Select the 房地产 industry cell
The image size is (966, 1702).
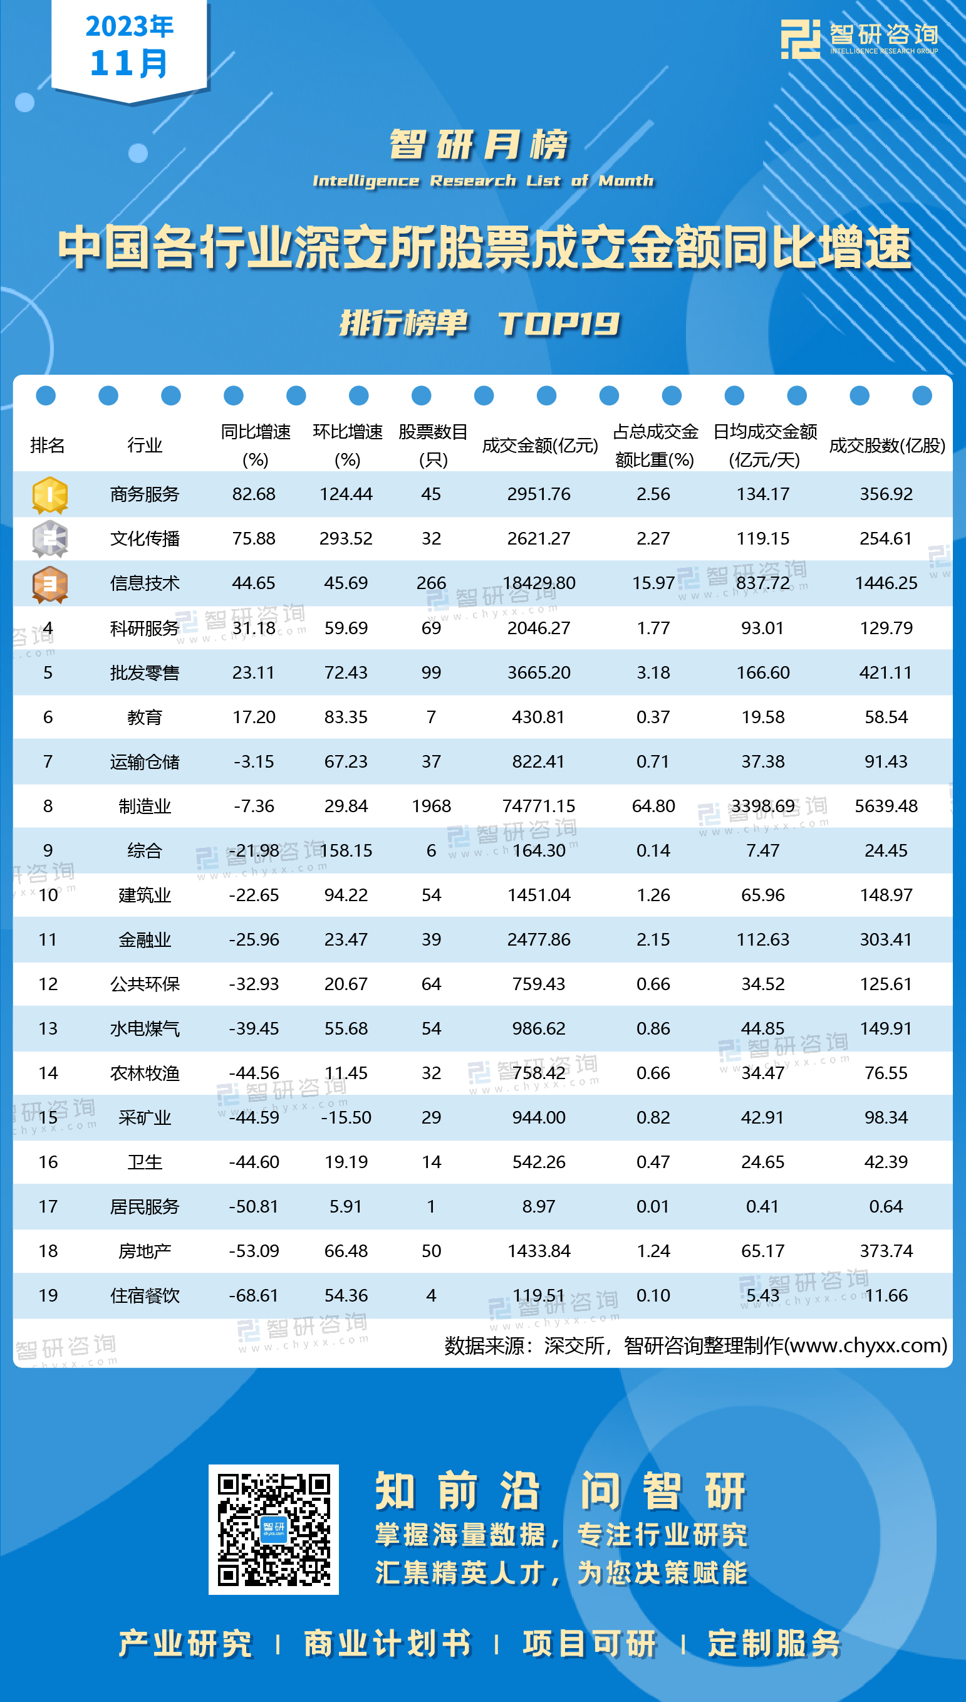(x=145, y=1251)
